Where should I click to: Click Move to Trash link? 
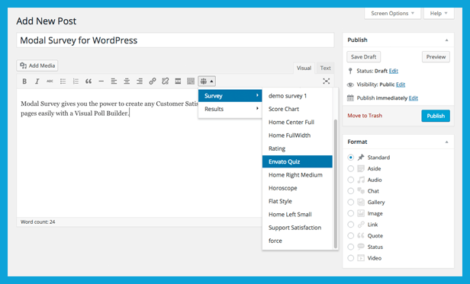point(365,116)
